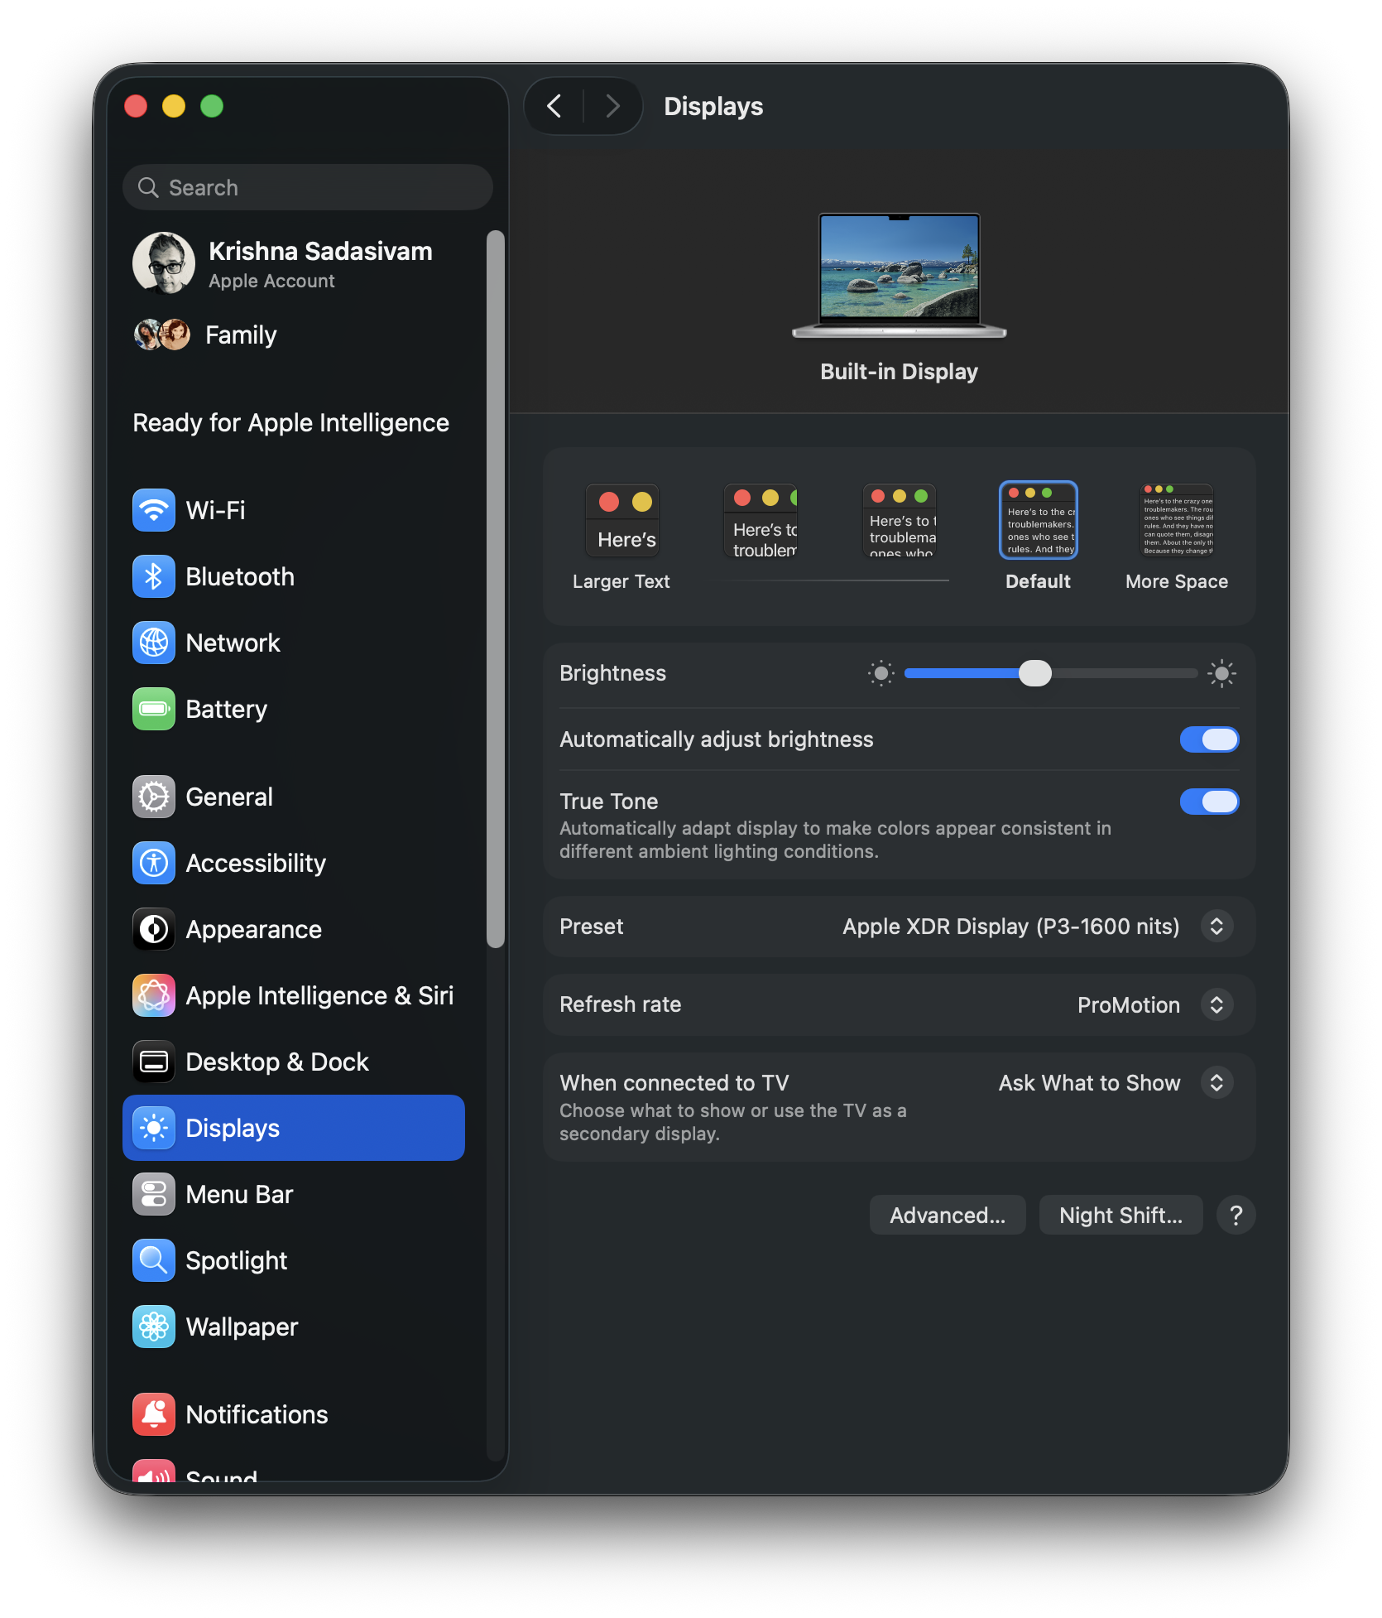Open Accessibility settings

pyautogui.click(x=294, y=863)
